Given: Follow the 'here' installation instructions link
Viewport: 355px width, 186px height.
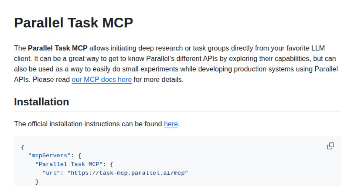Looking at the screenshot, I should click(171, 124).
